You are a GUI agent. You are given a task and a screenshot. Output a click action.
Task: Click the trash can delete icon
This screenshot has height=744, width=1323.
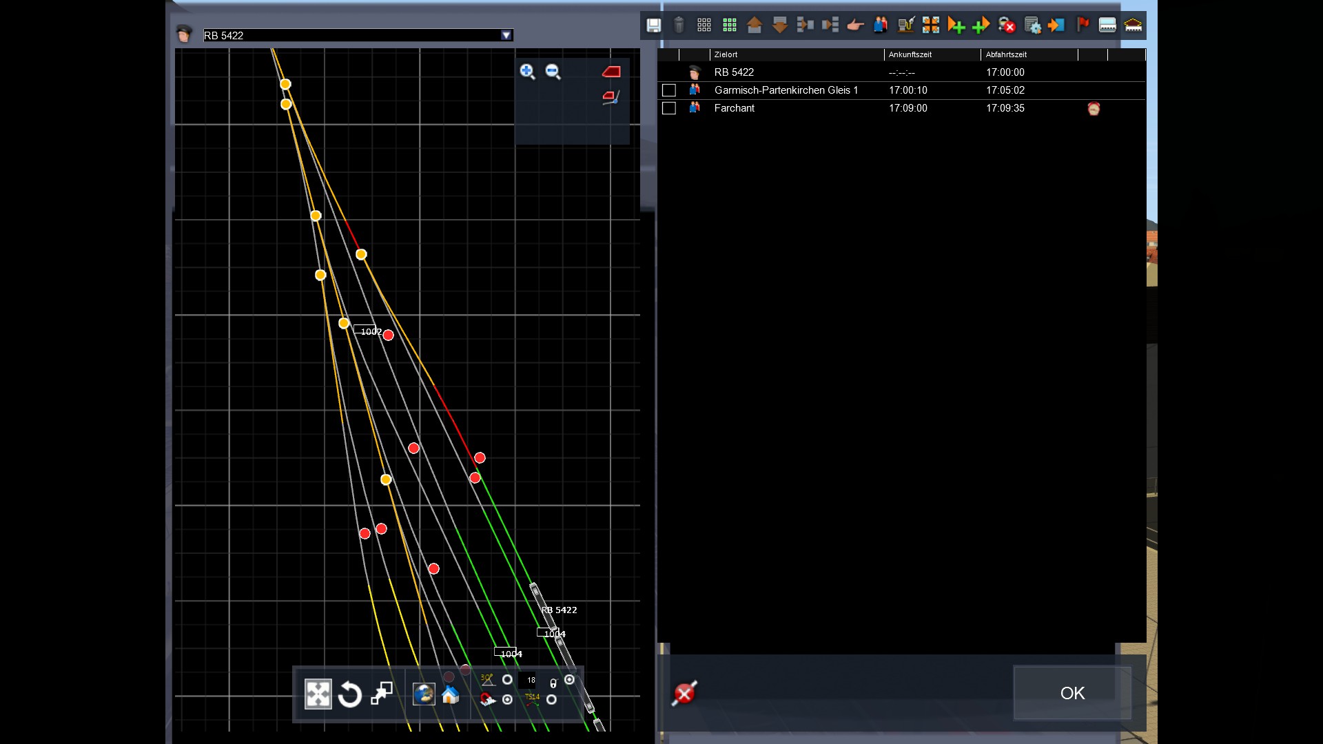click(679, 25)
